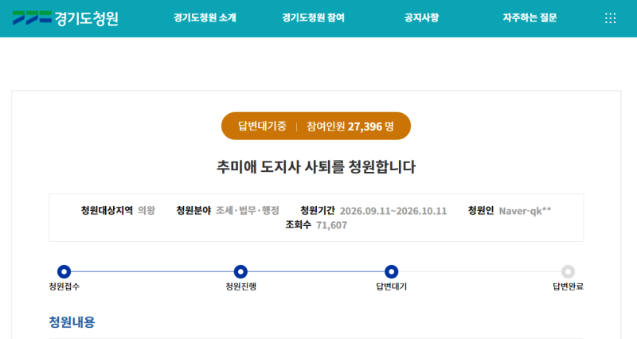The width and height of the screenshot is (637, 339).
Task: Click the 답변완료 inactive step circle
Action: point(568,271)
